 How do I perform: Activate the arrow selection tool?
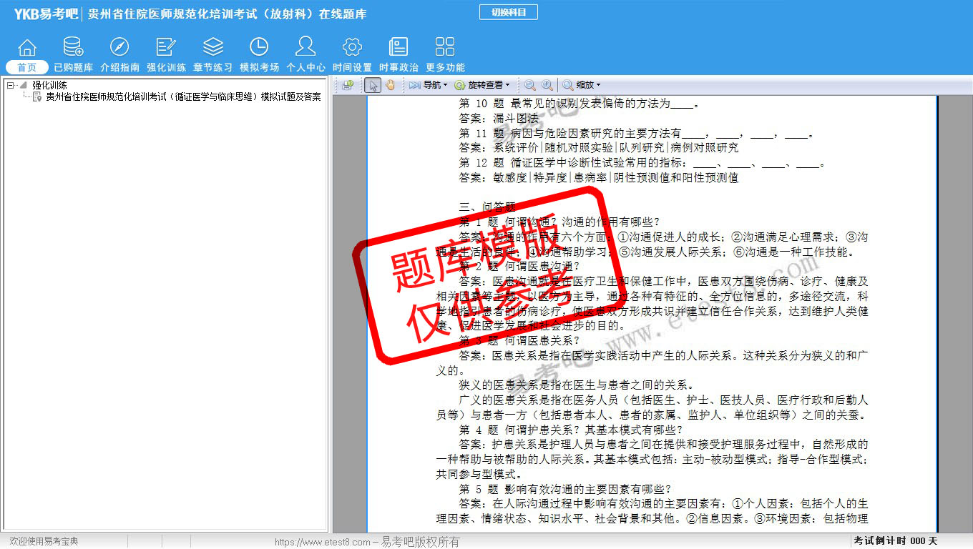click(373, 85)
